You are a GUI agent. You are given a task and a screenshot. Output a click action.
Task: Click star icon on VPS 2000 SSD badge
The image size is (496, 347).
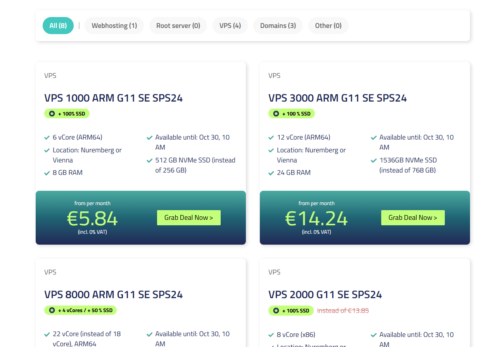(276, 311)
